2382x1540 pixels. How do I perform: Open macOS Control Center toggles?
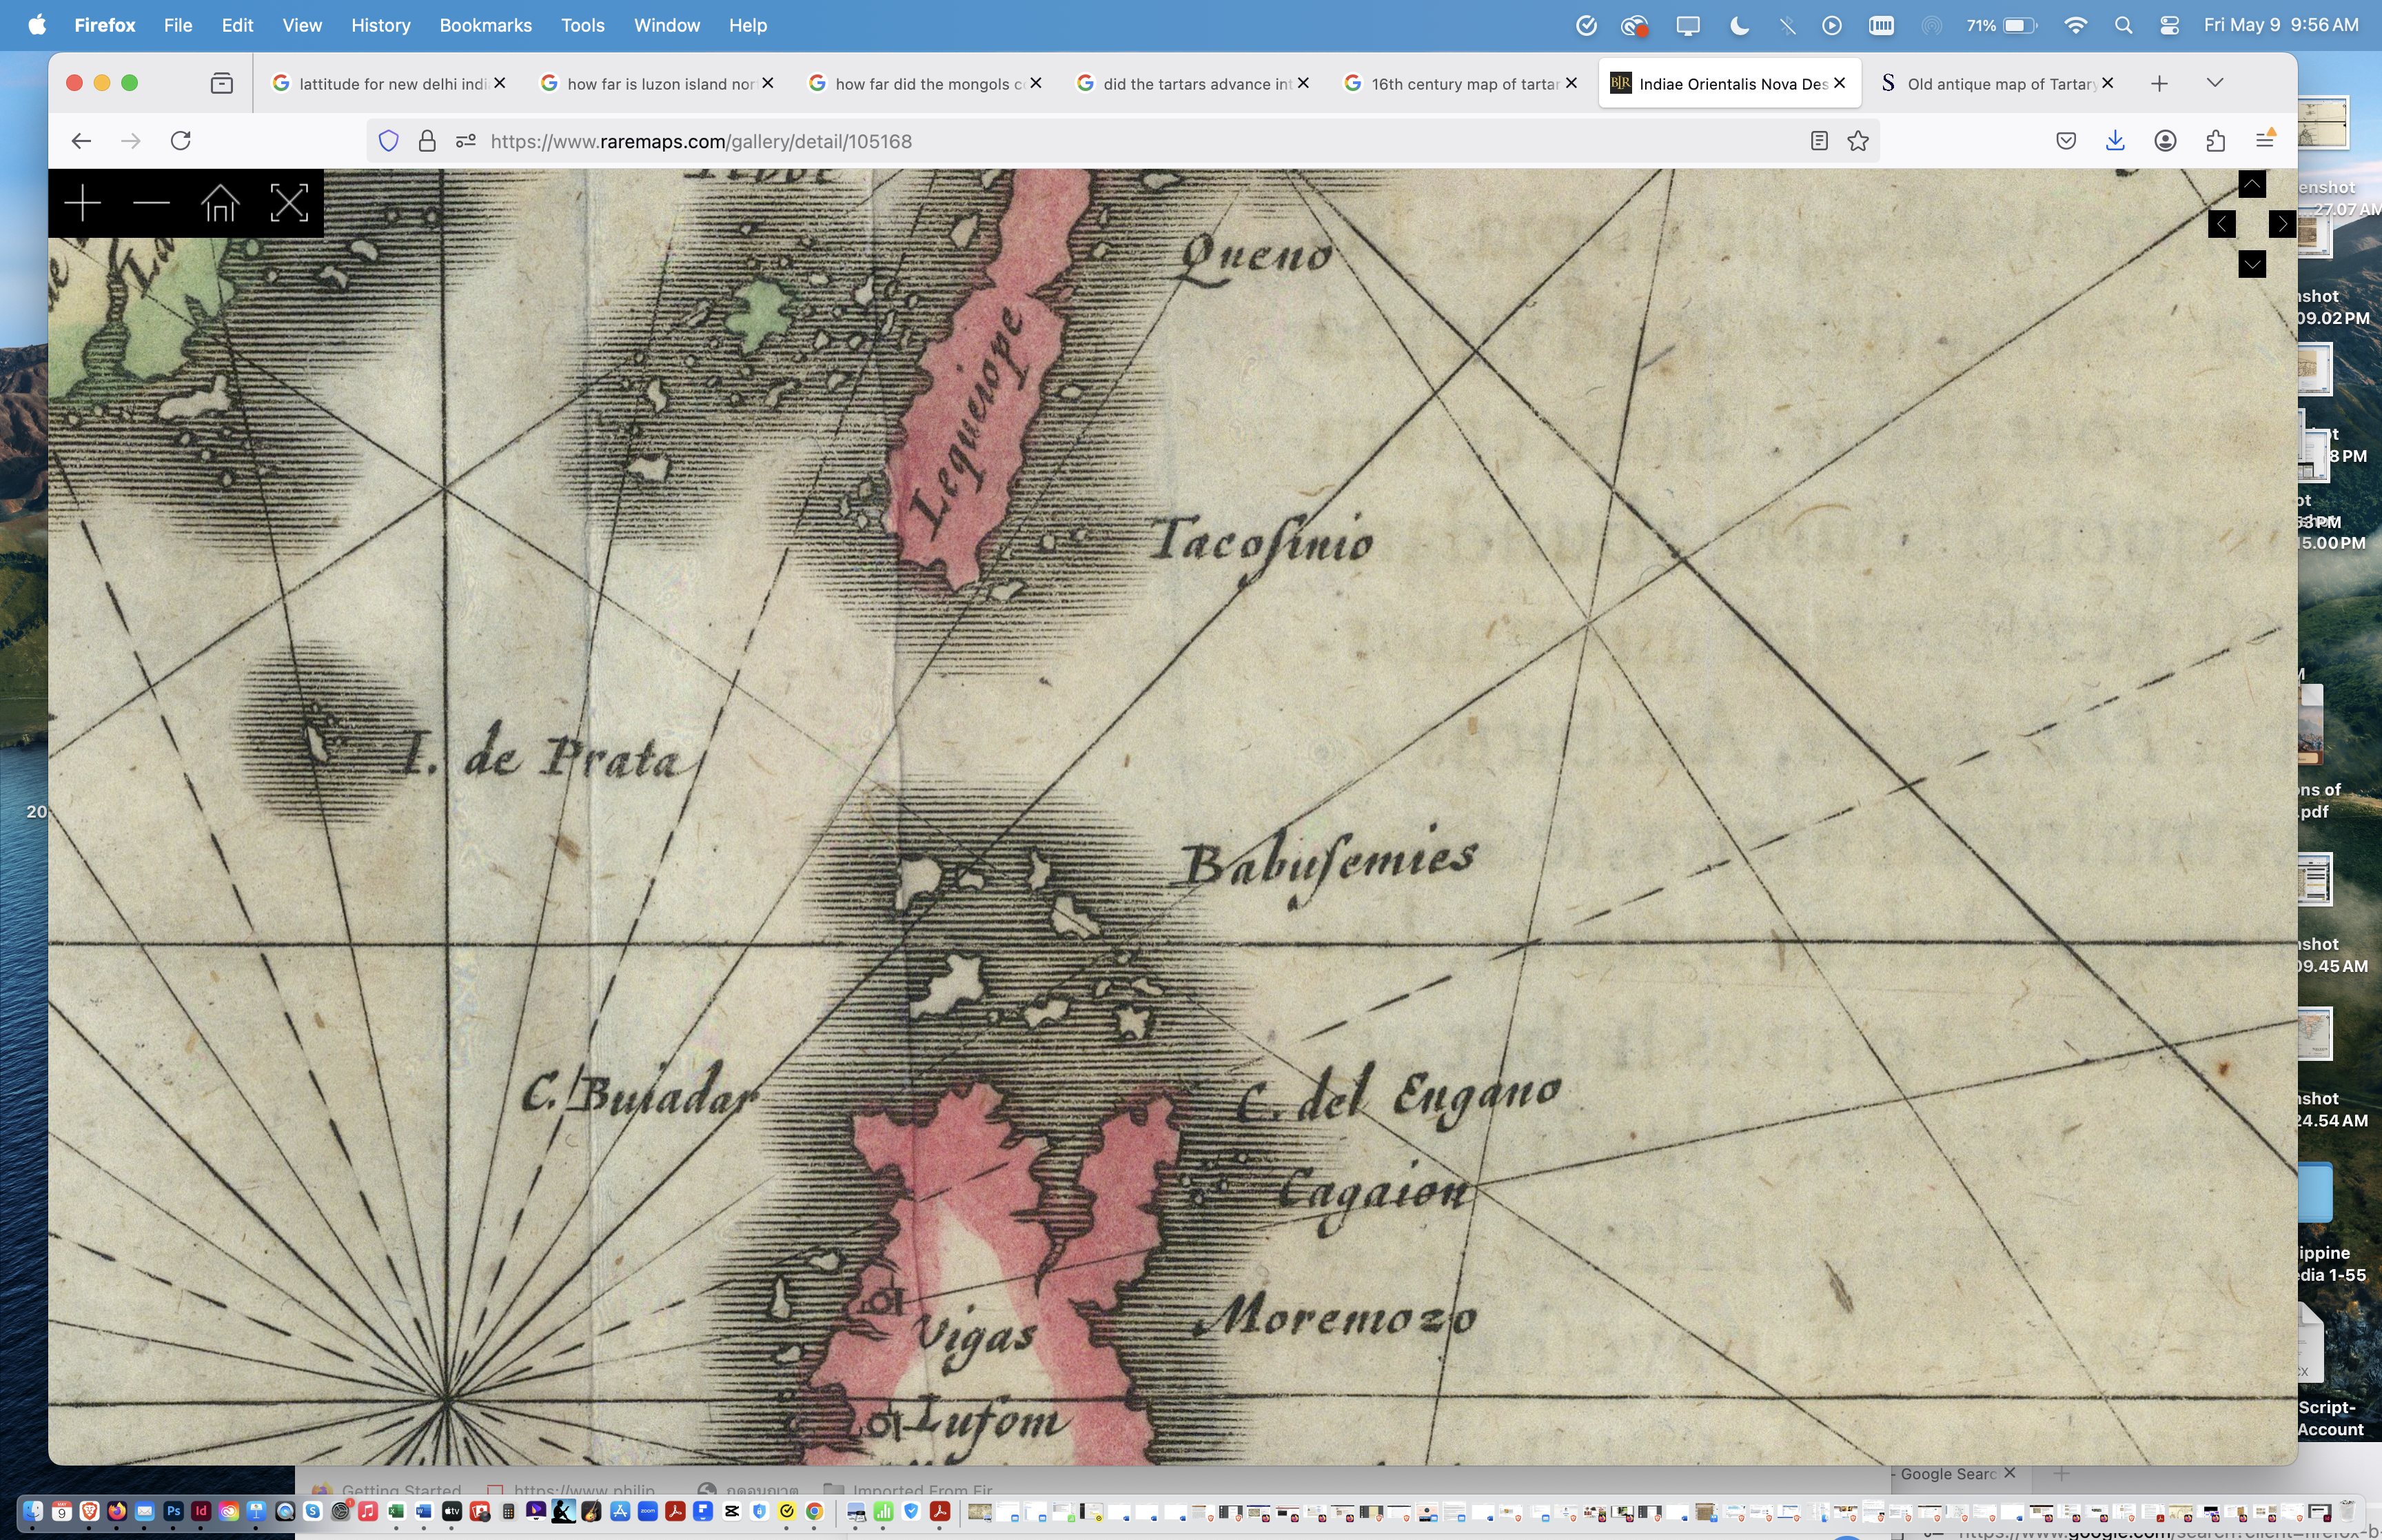[x=2169, y=25]
